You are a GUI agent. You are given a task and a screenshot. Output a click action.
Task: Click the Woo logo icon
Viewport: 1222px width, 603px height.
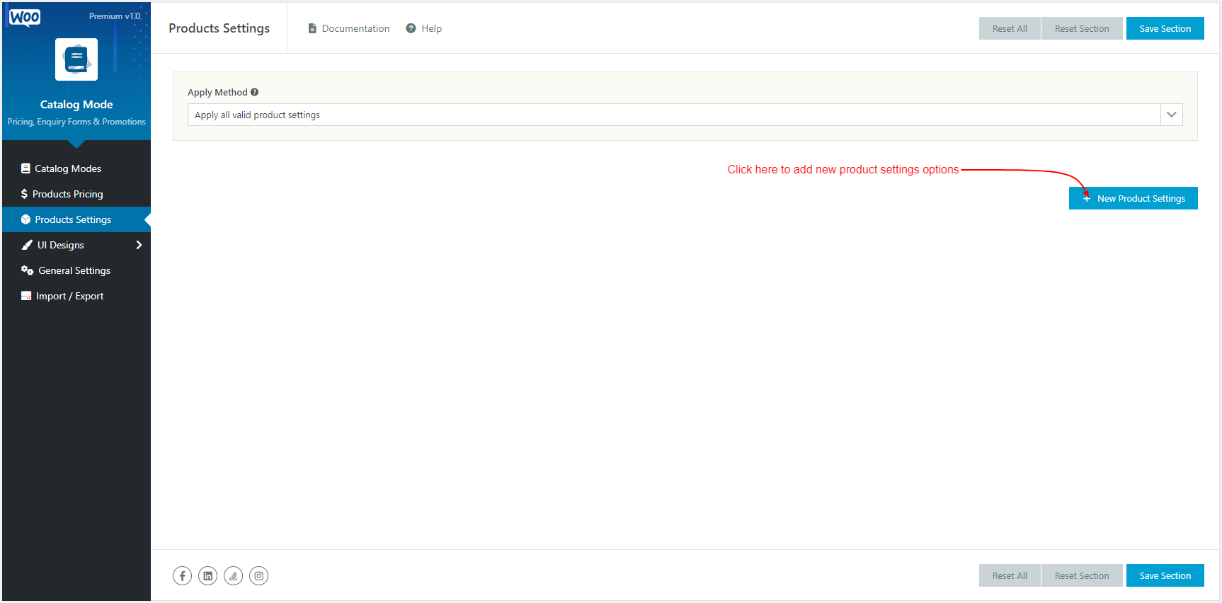click(x=25, y=18)
